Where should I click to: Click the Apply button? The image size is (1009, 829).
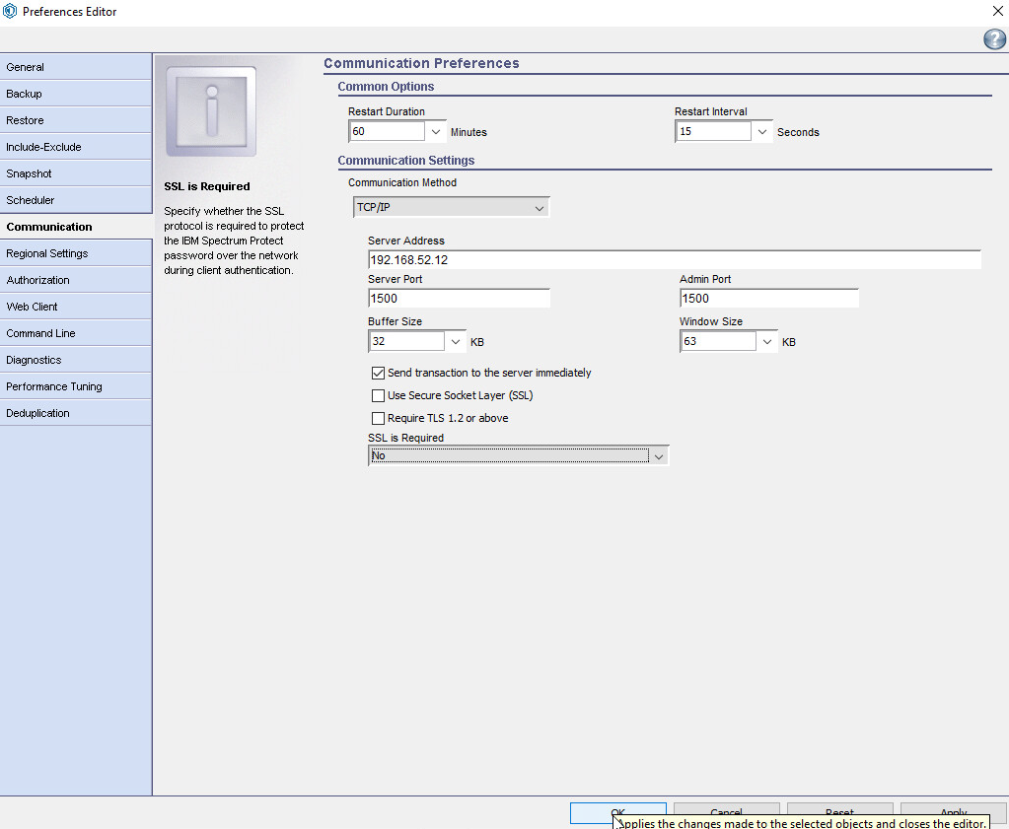953,812
